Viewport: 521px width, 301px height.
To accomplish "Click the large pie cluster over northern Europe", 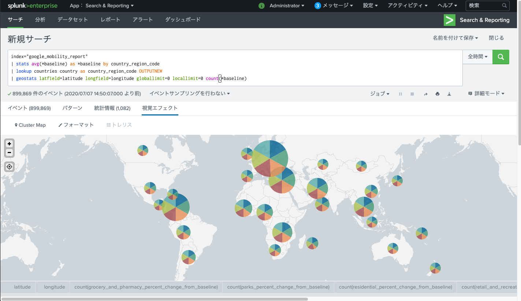I will click(270, 159).
